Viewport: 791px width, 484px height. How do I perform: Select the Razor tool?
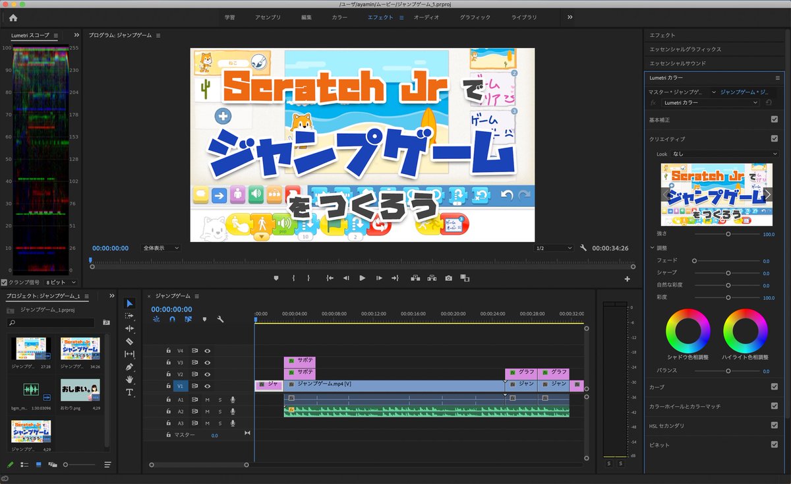click(x=130, y=342)
